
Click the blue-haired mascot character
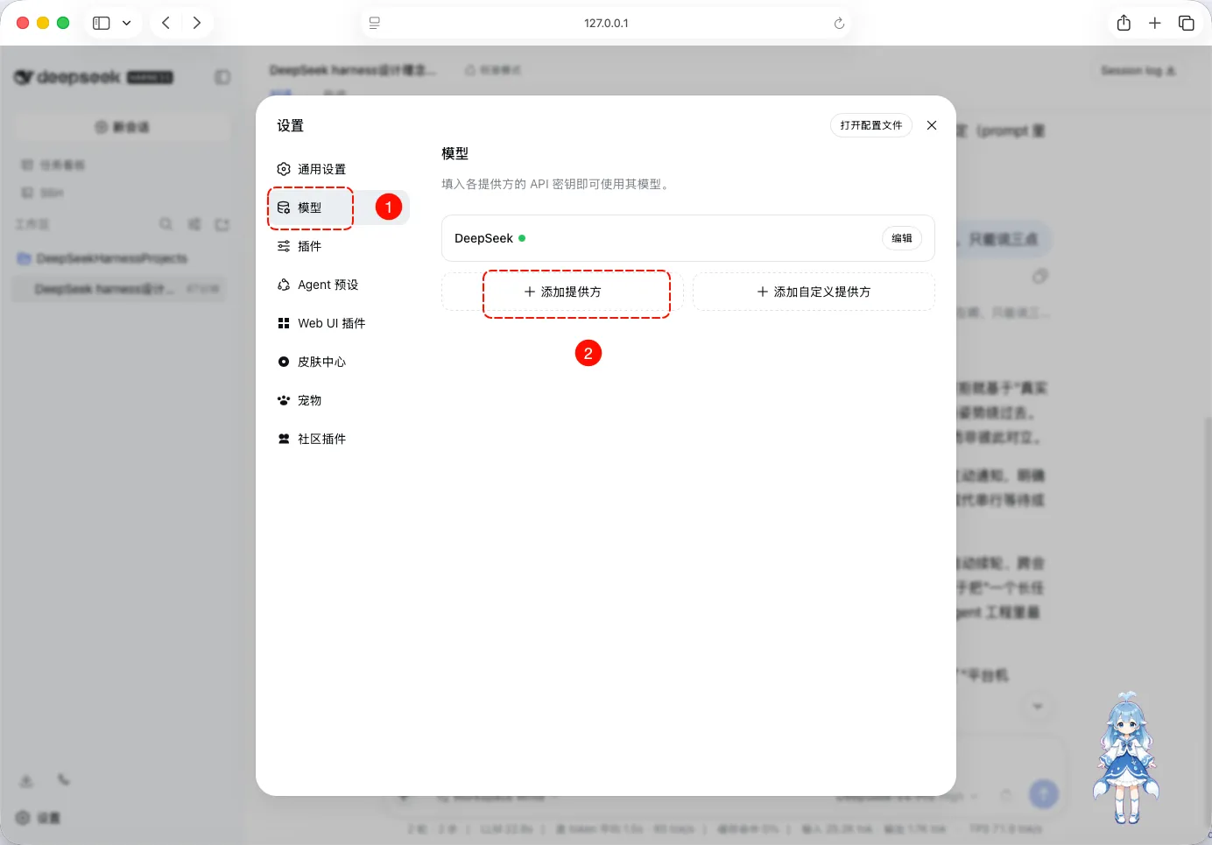point(1126,758)
